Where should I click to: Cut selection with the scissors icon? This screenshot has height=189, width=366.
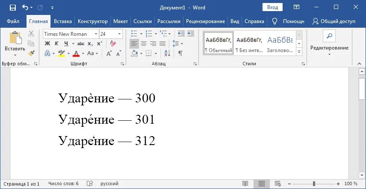(x=31, y=34)
